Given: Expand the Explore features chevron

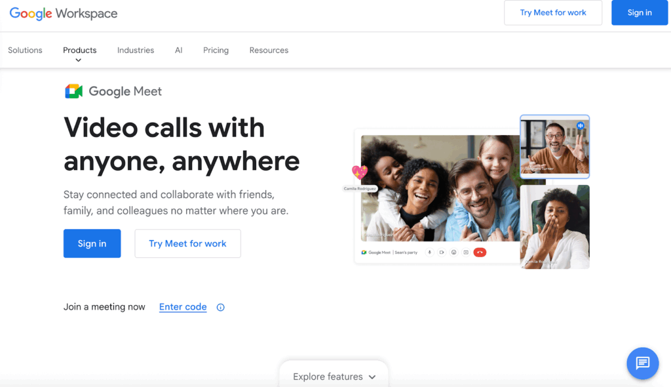Looking at the screenshot, I should 372,377.
